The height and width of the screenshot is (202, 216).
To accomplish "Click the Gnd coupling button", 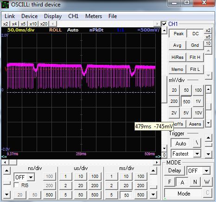I will click(195, 45).
